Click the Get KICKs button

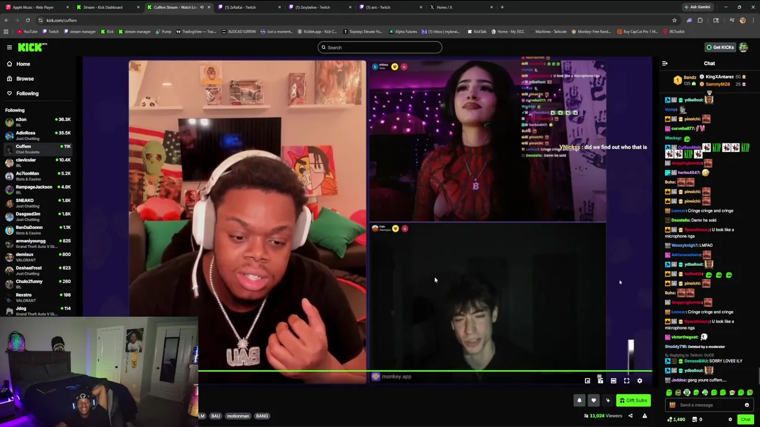click(720, 47)
